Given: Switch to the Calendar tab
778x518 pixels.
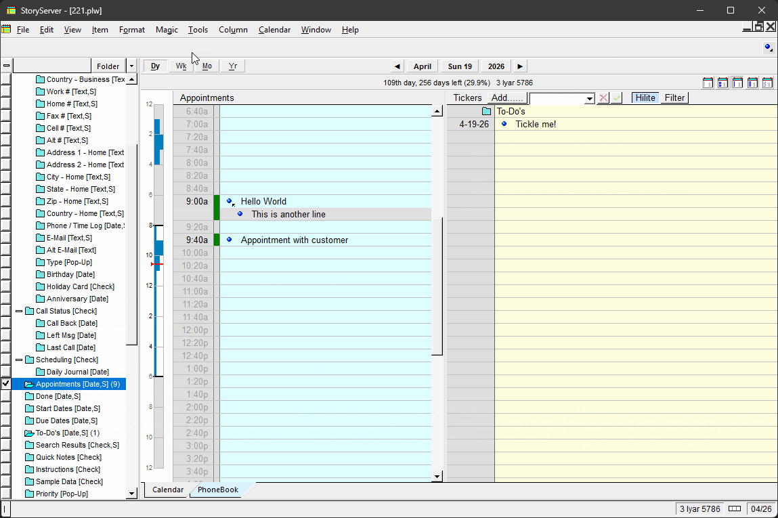Looking at the screenshot, I should point(168,490).
